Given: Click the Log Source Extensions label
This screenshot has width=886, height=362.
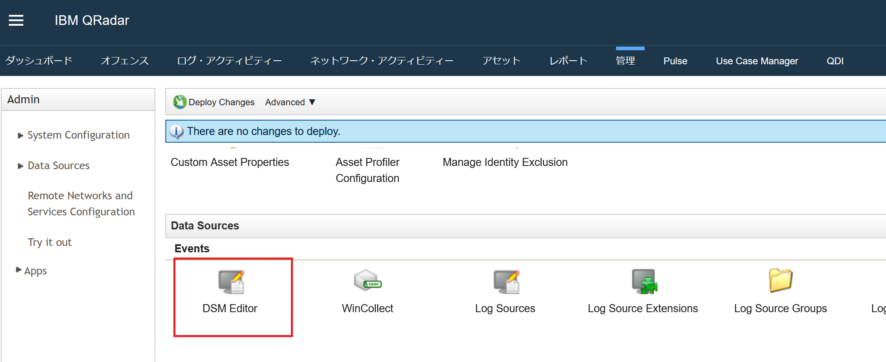Looking at the screenshot, I should point(643,309).
